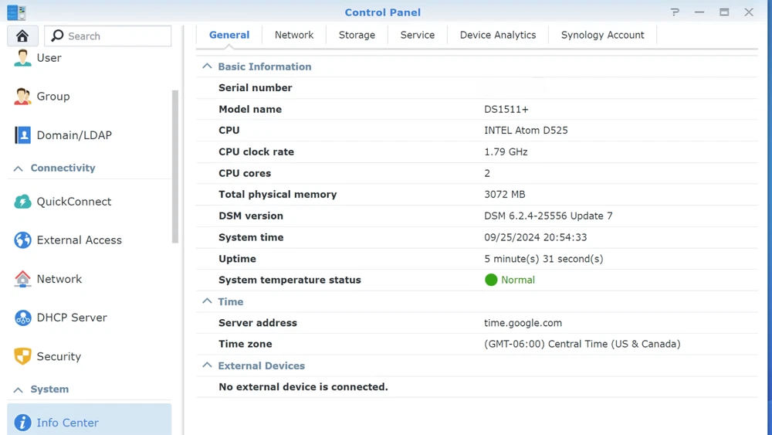772x435 pixels.
Task: Click the Control Panel help question mark
Action: click(675, 12)
